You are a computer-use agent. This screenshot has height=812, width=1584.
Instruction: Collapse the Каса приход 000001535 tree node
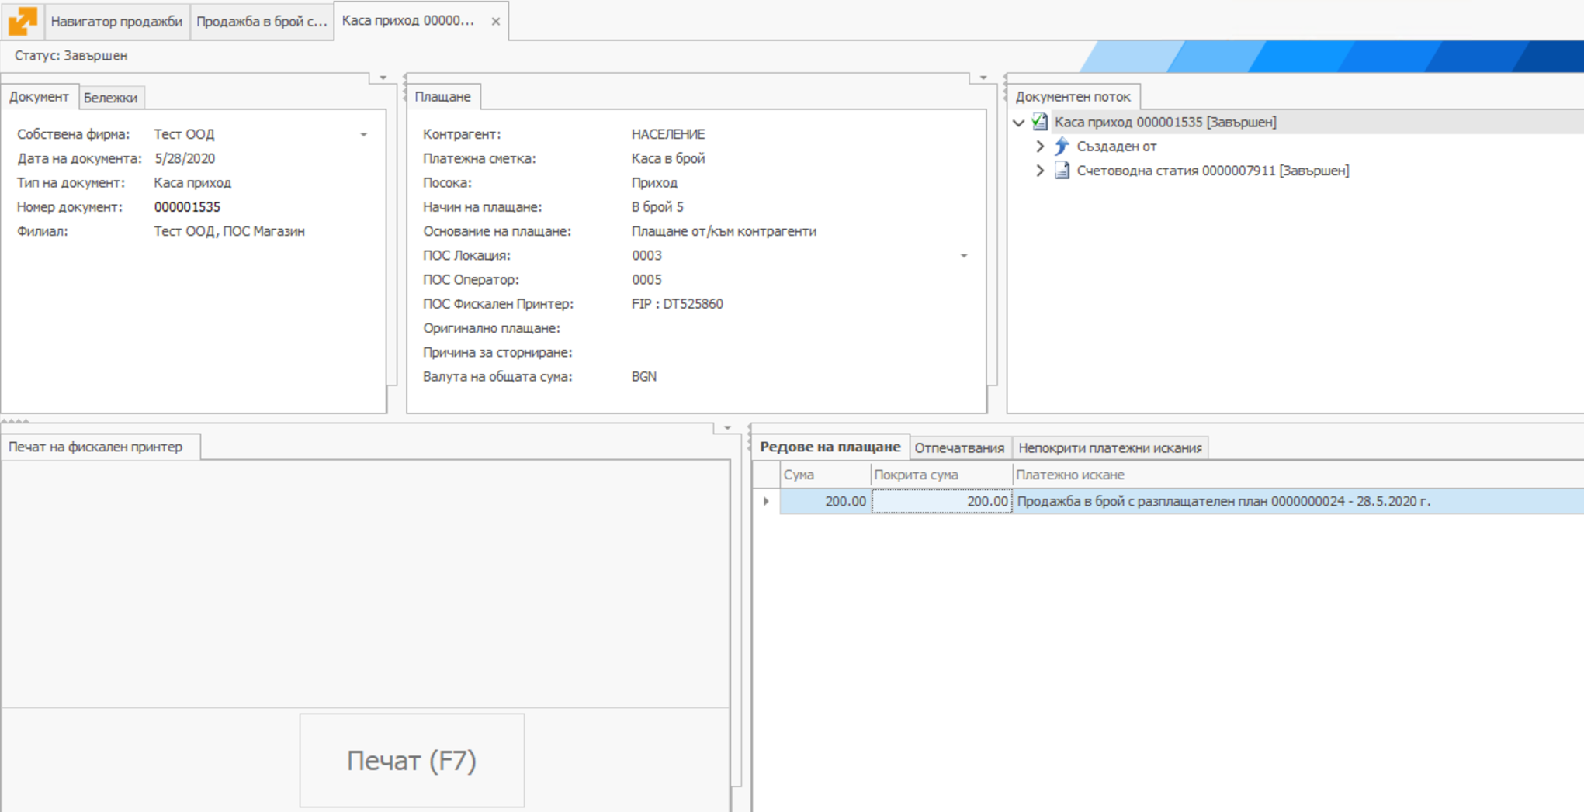point(1019,123)
